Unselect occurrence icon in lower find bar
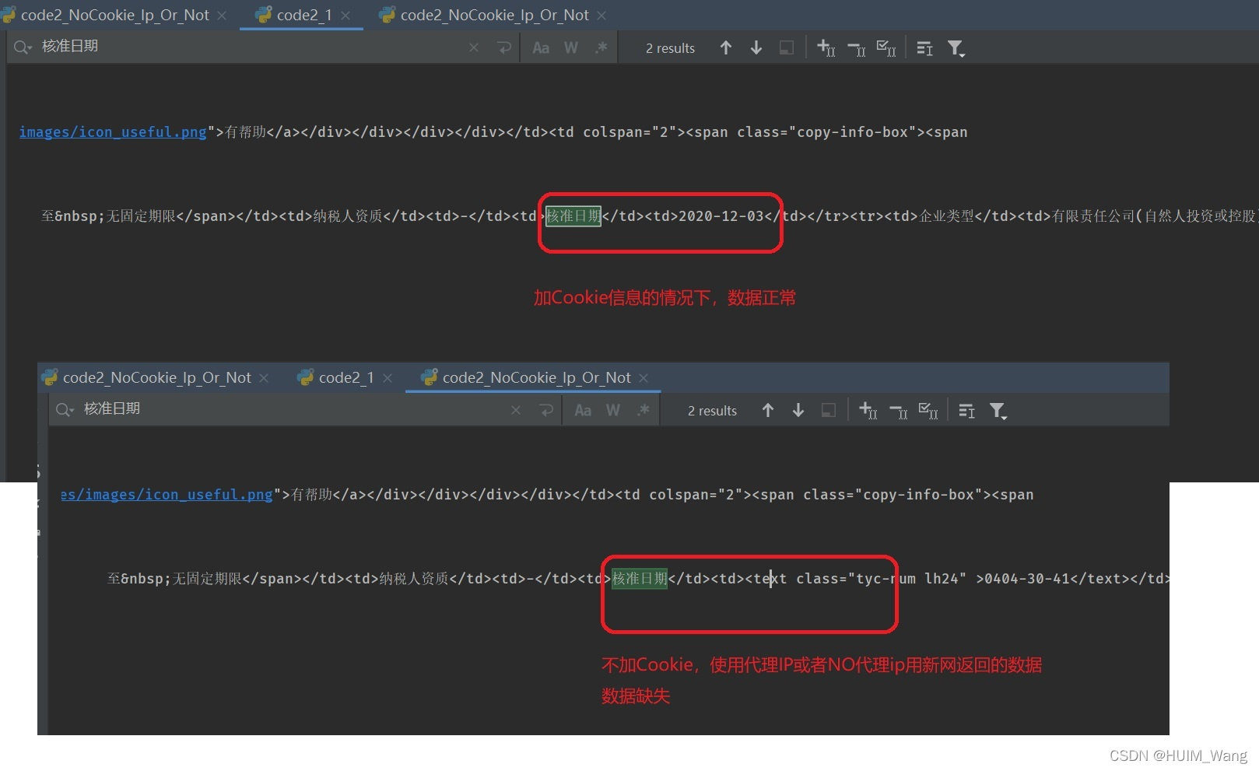Screen dimensions: 1259x771 click(x=898, y=411)
